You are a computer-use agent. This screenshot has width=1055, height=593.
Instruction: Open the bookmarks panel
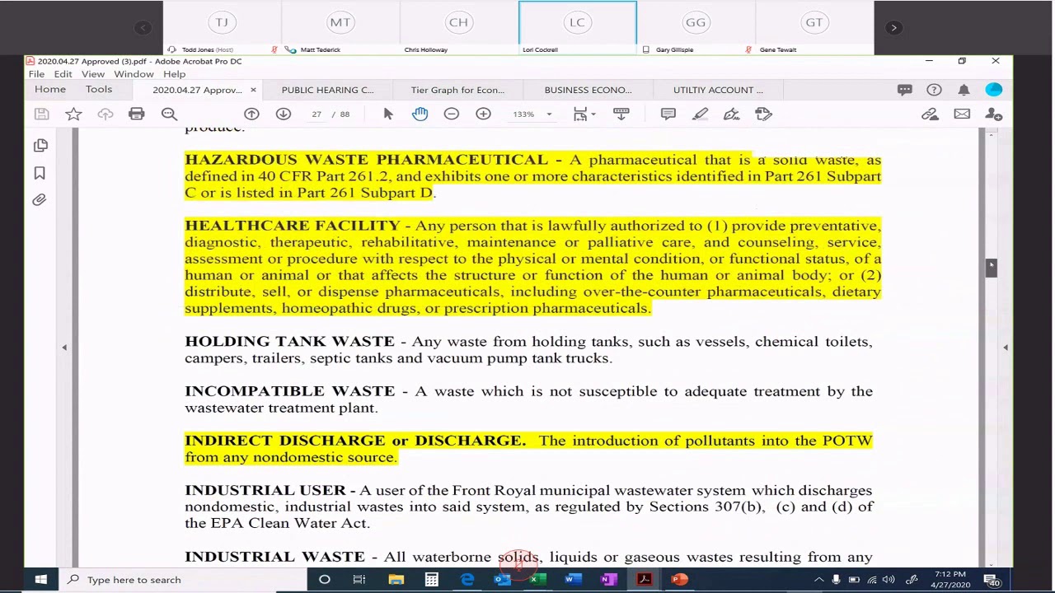pyautogui.click(x=40, y=173)
